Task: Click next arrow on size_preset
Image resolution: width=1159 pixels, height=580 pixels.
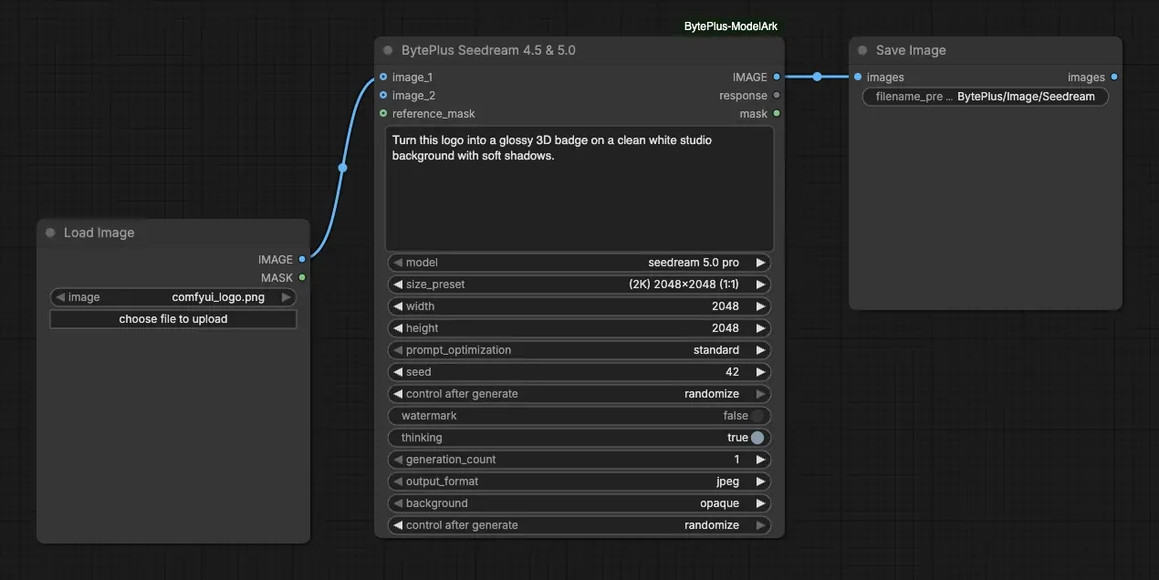Action: 760,285
